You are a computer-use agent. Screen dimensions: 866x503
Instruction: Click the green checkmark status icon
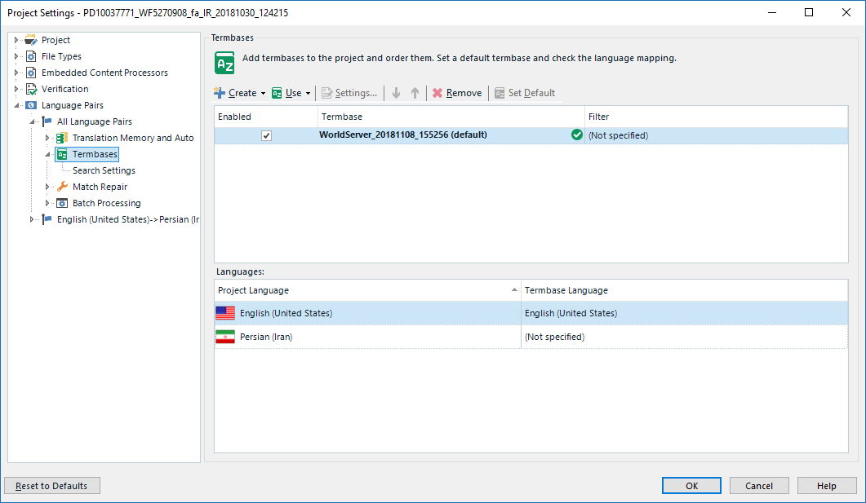(x=577, y=135)
